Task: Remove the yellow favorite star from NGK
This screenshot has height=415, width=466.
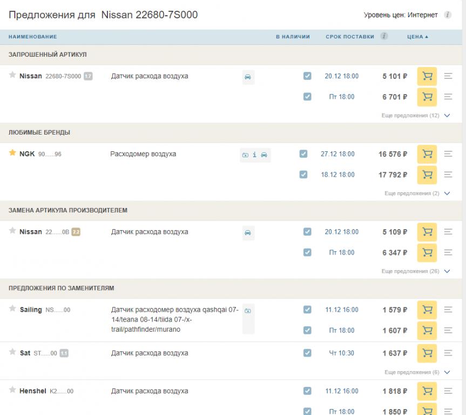Action: [x=12, y=152]
